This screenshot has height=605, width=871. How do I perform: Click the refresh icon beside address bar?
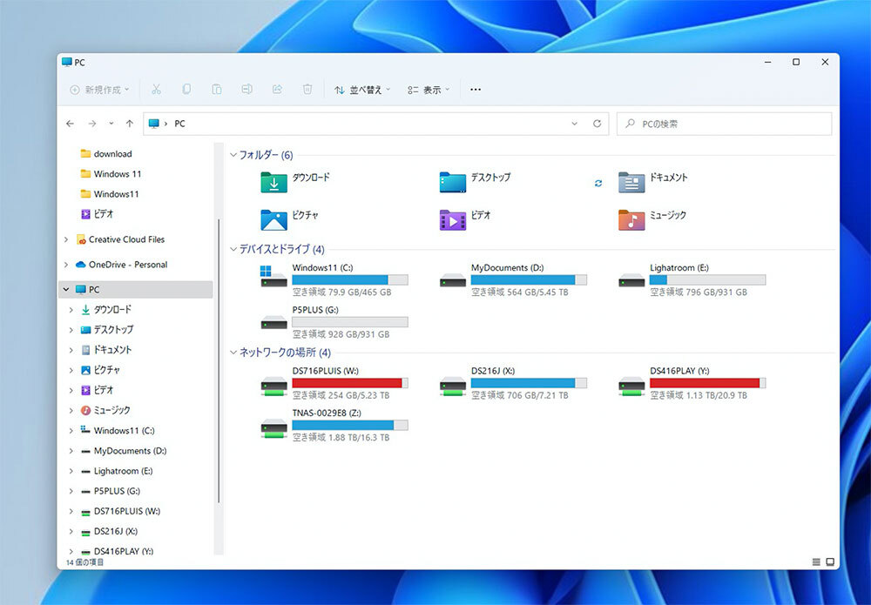pos(597,124)
